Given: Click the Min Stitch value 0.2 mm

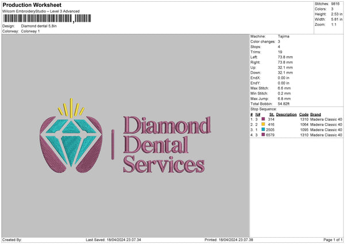Looking at the screenshot, I should pyautogui.click(x=284, y=93).
